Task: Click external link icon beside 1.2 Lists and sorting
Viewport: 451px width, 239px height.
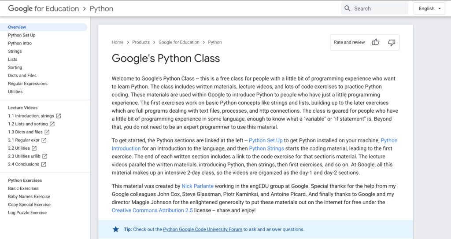Action: 52,124
